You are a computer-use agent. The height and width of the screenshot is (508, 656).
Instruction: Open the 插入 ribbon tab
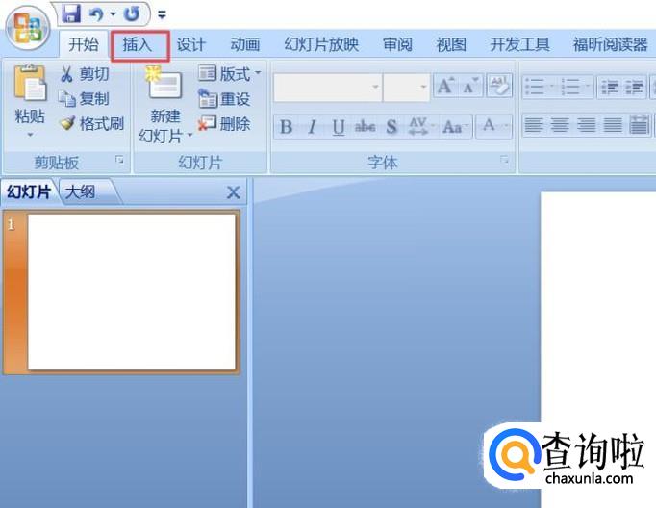138,44
